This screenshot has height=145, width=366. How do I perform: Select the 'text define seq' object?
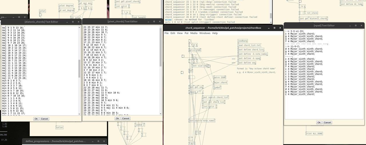247,63
